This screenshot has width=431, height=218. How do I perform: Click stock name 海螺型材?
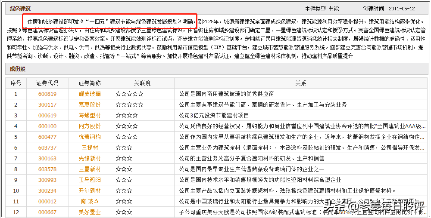tap(90, 115)
